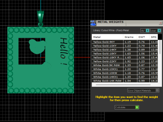Select the White Gold:10KX1 row
This screenshot has height=122, width=163.
(125, 69)
